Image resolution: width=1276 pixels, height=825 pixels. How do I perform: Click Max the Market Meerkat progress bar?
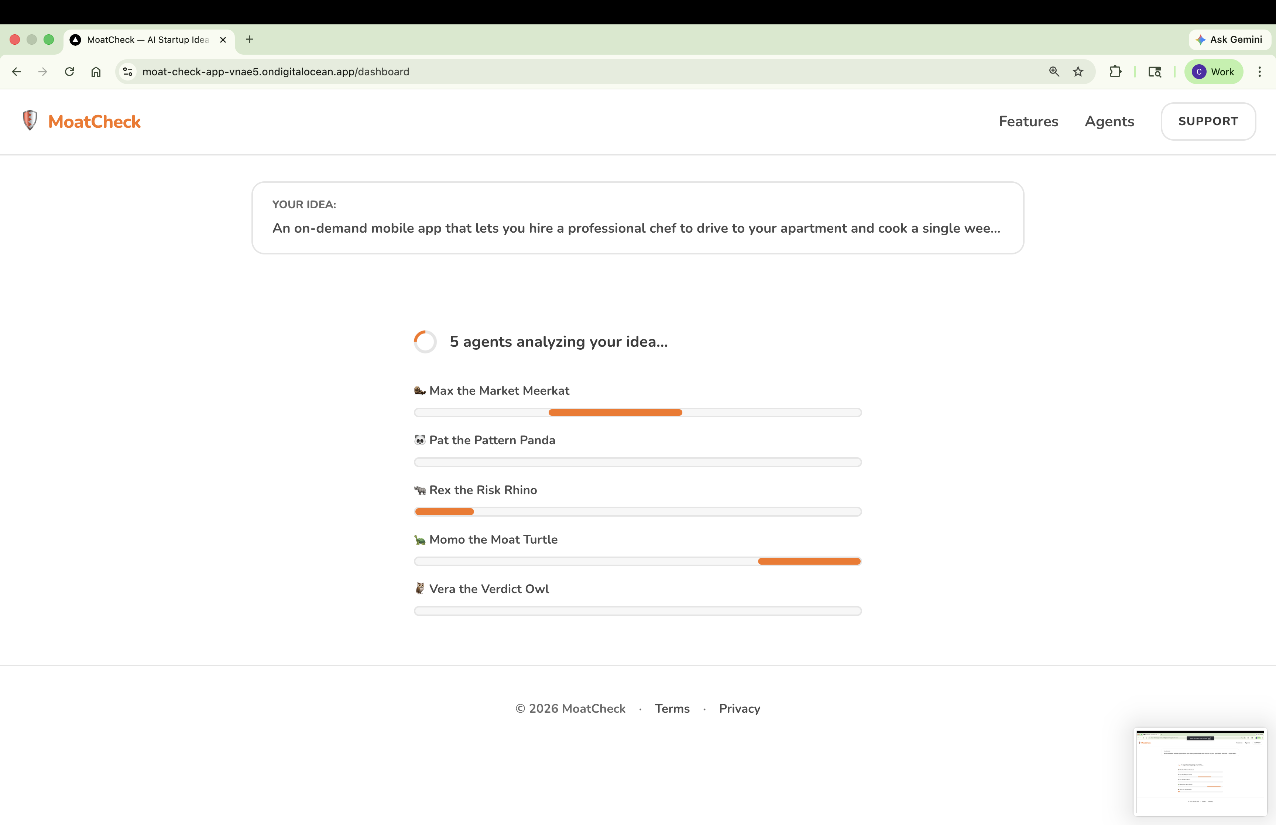(x=637, y=412)
